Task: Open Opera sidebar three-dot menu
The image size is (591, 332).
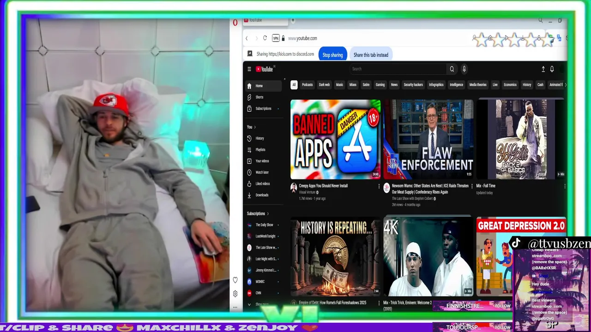Action: coord(235,307)
